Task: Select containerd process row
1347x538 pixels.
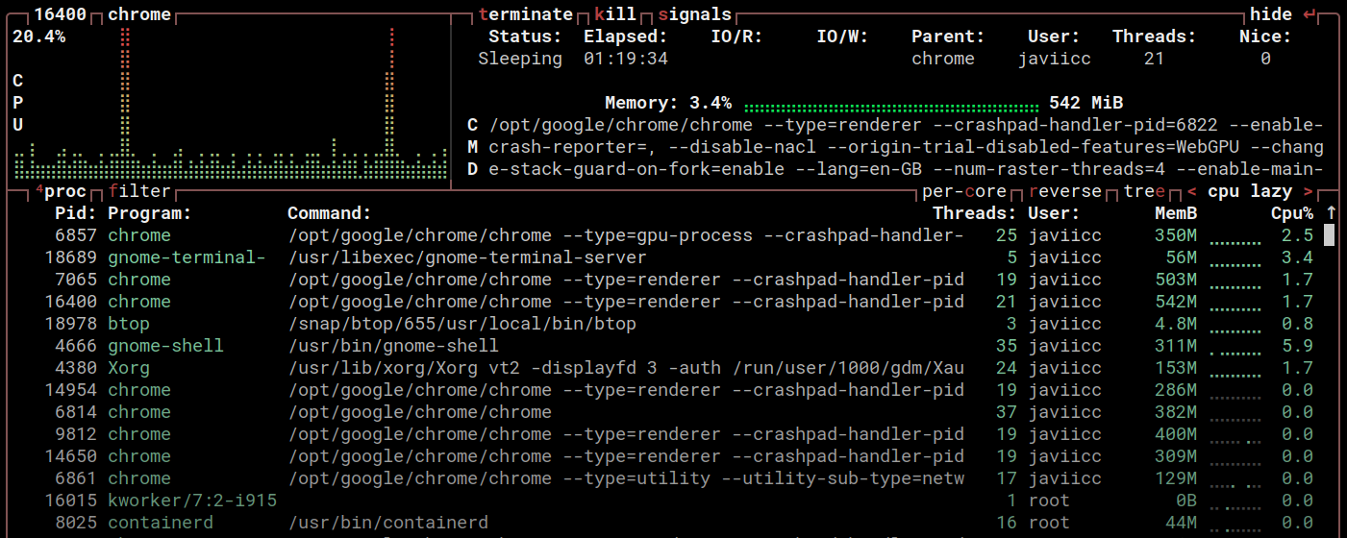Action: pos(662,523)
